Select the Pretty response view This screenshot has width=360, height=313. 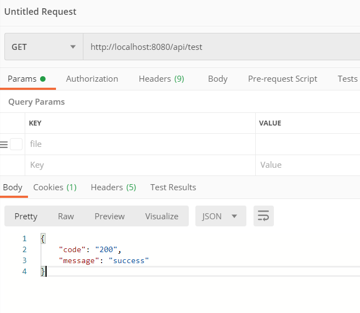[26, 216]
